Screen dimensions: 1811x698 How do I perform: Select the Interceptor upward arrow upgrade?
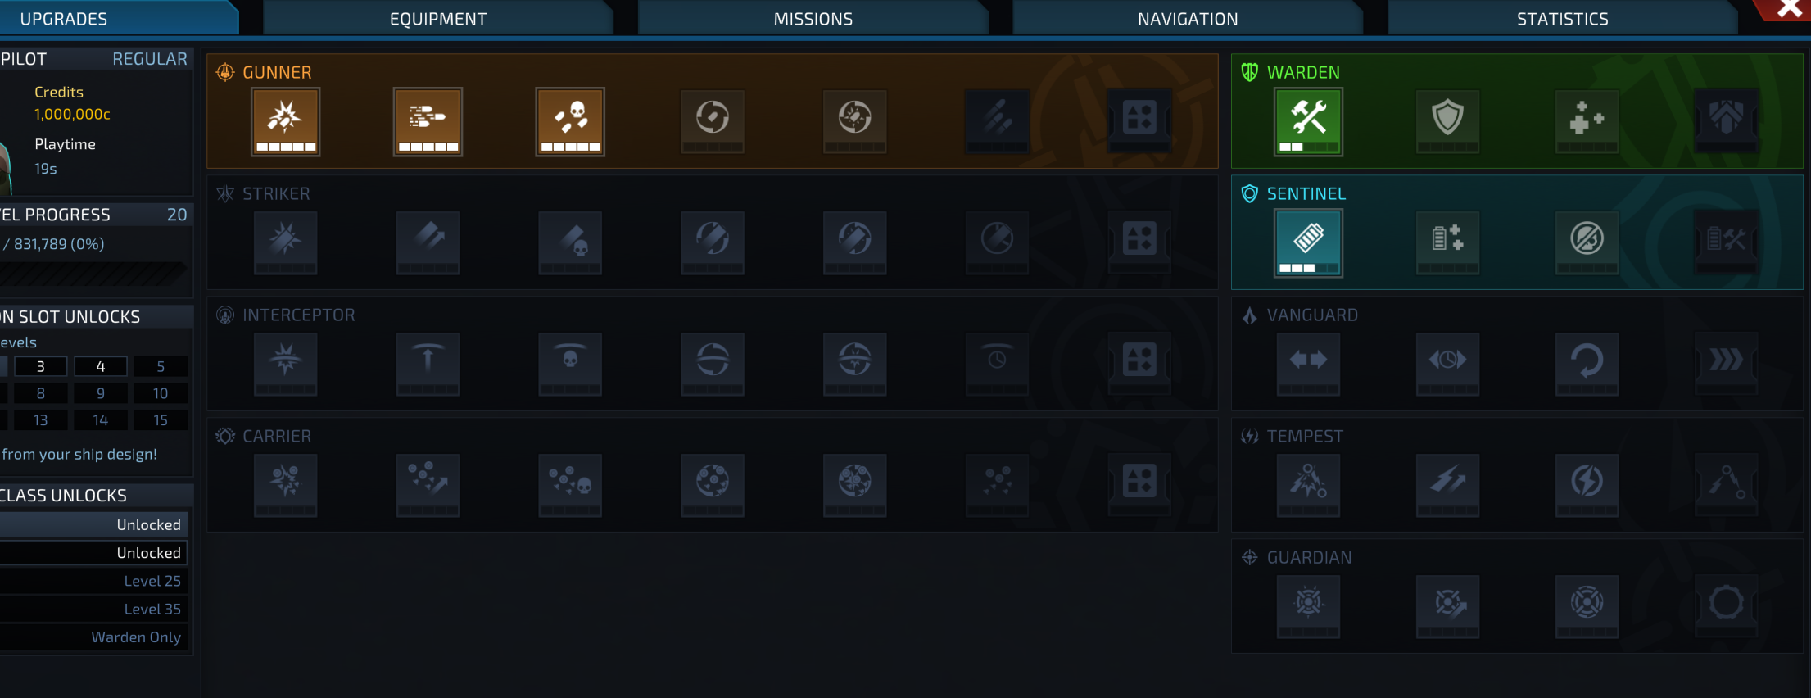tap(428, 364)
